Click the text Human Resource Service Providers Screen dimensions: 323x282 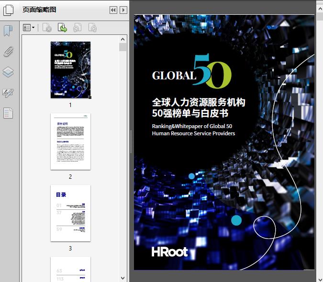coord(193,133)
